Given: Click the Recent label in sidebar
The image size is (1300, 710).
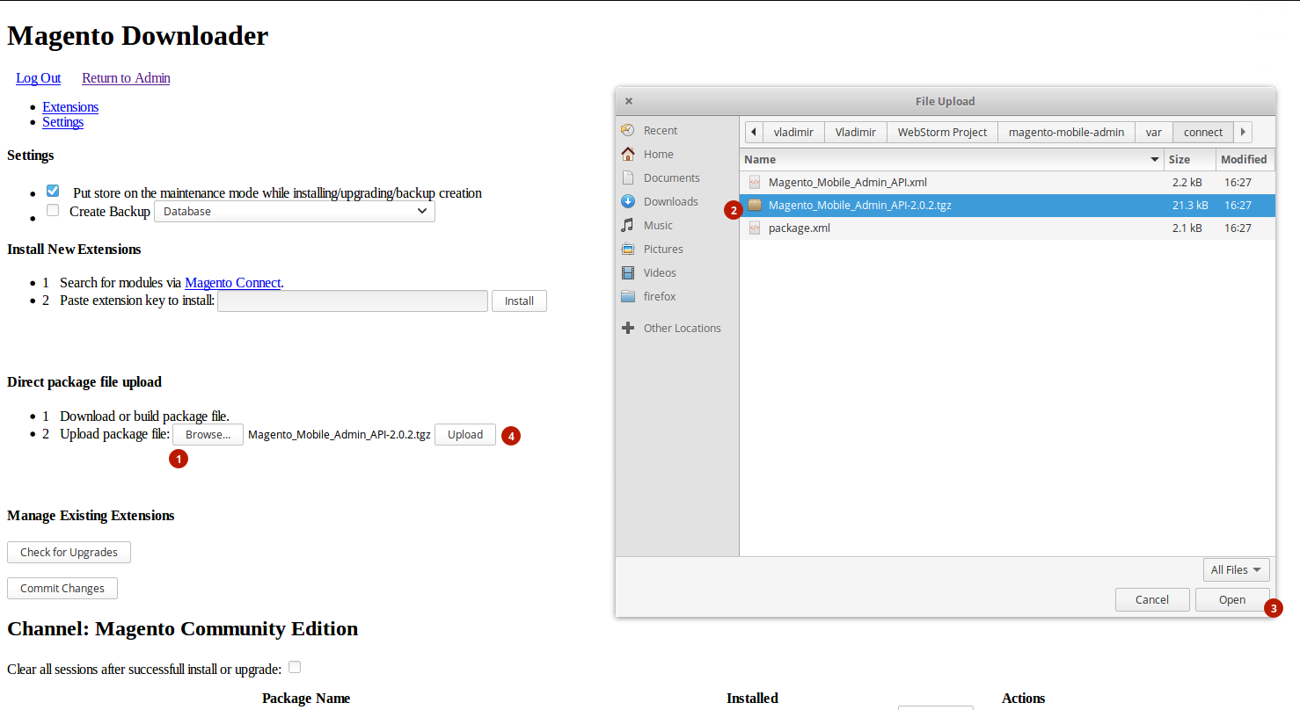Looking at the screenshot, I should [x=661, y=130].
